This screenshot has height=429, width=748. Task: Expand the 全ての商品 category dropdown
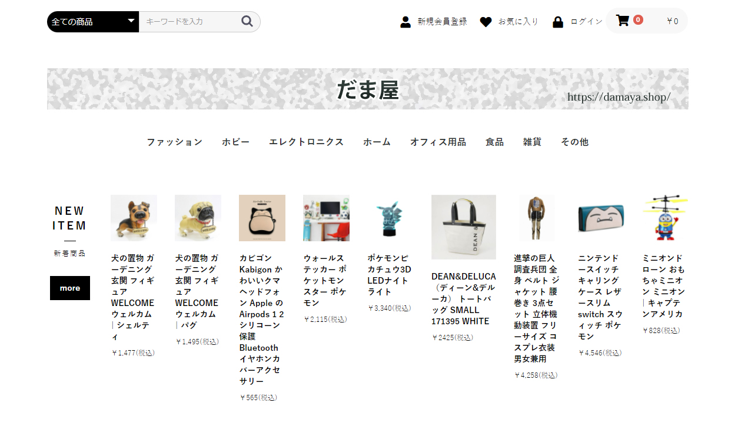tap(93, 22)
